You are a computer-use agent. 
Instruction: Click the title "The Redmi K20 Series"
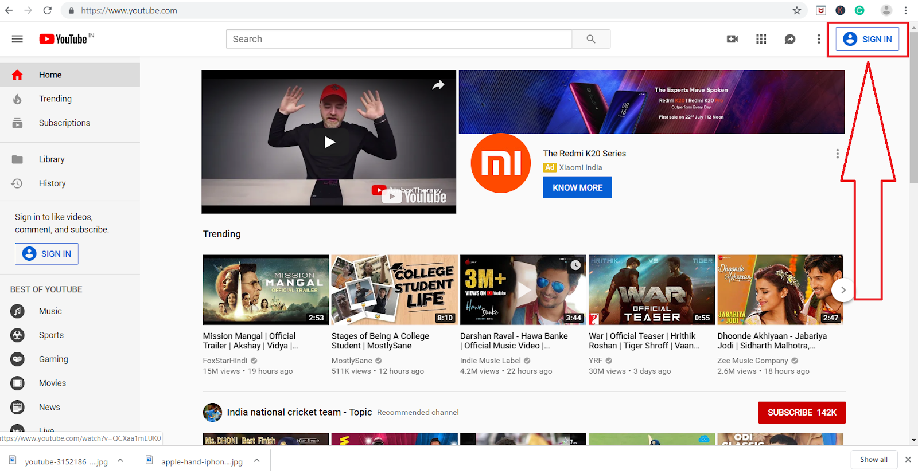click(585, 154)
